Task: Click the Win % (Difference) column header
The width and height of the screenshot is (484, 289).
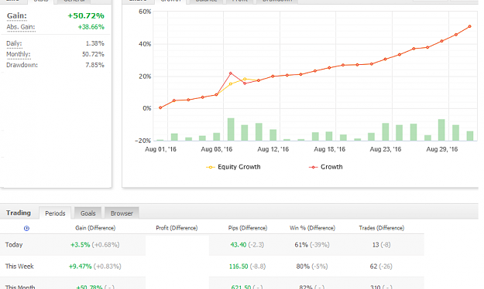Action: click(312, 228)
